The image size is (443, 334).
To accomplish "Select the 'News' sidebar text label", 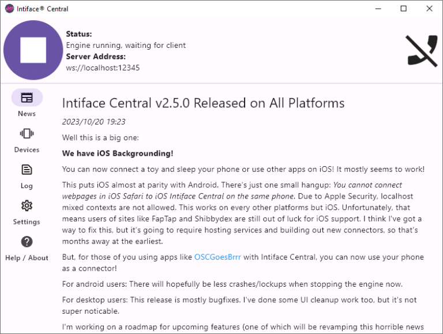I will click(27, 114).
